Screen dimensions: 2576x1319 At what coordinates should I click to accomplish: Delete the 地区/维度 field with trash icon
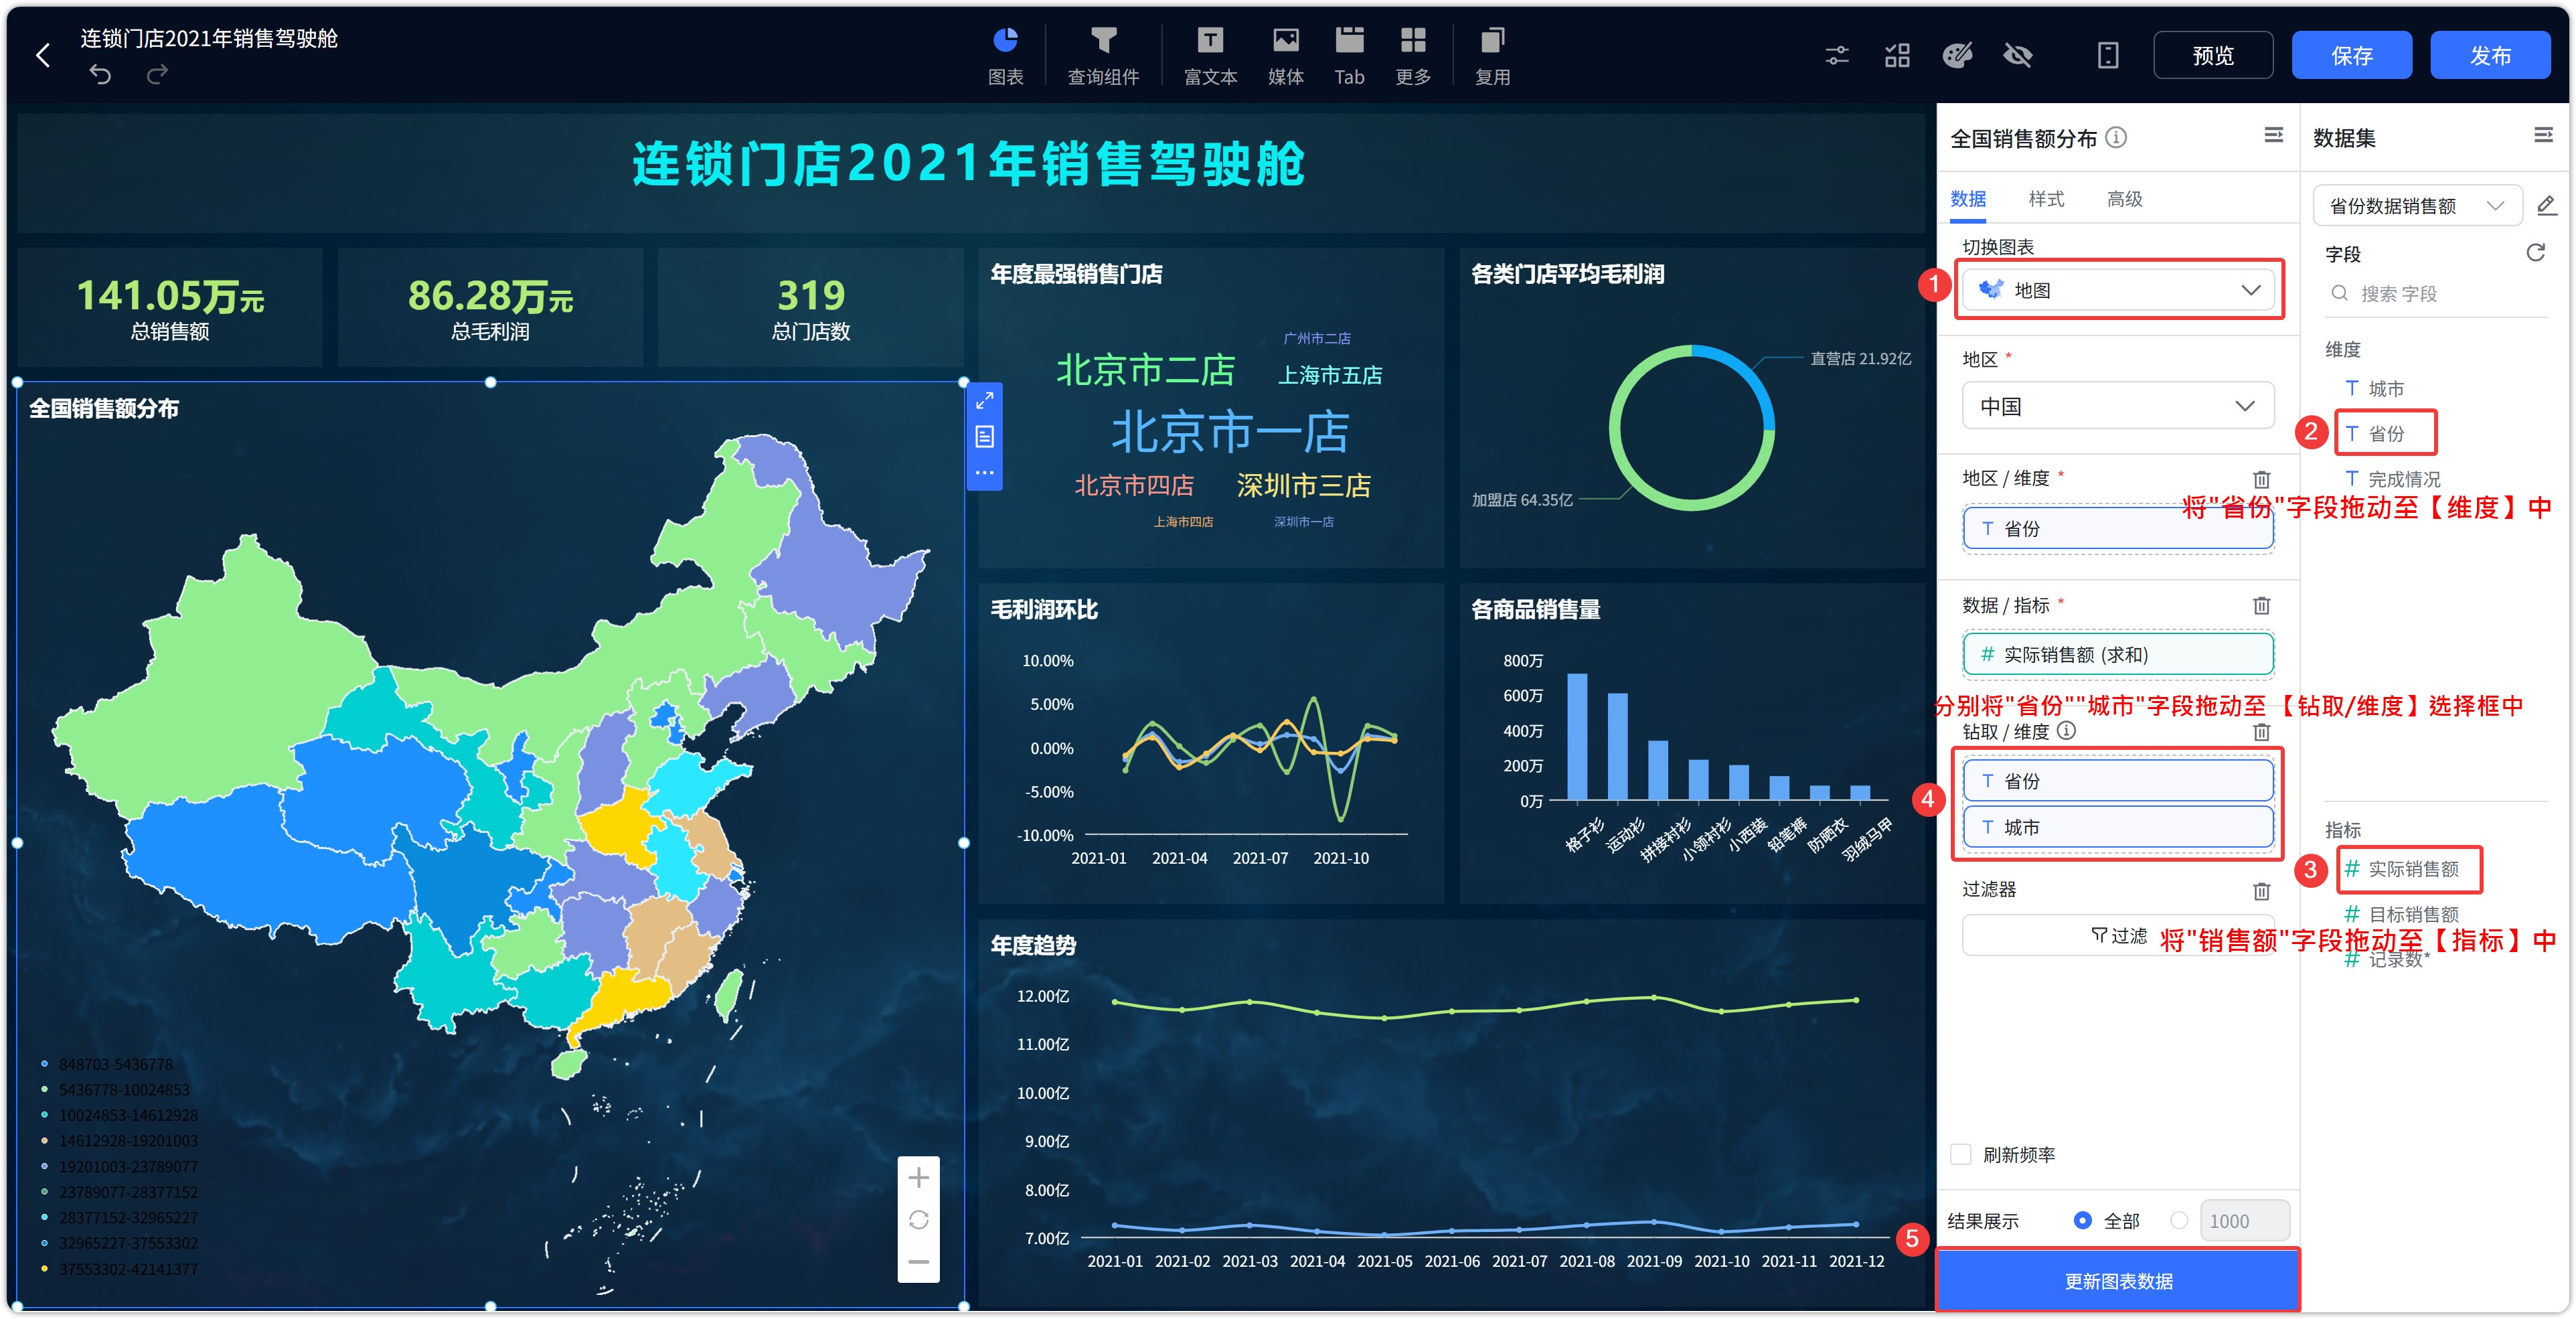(x=2261, y=479)
